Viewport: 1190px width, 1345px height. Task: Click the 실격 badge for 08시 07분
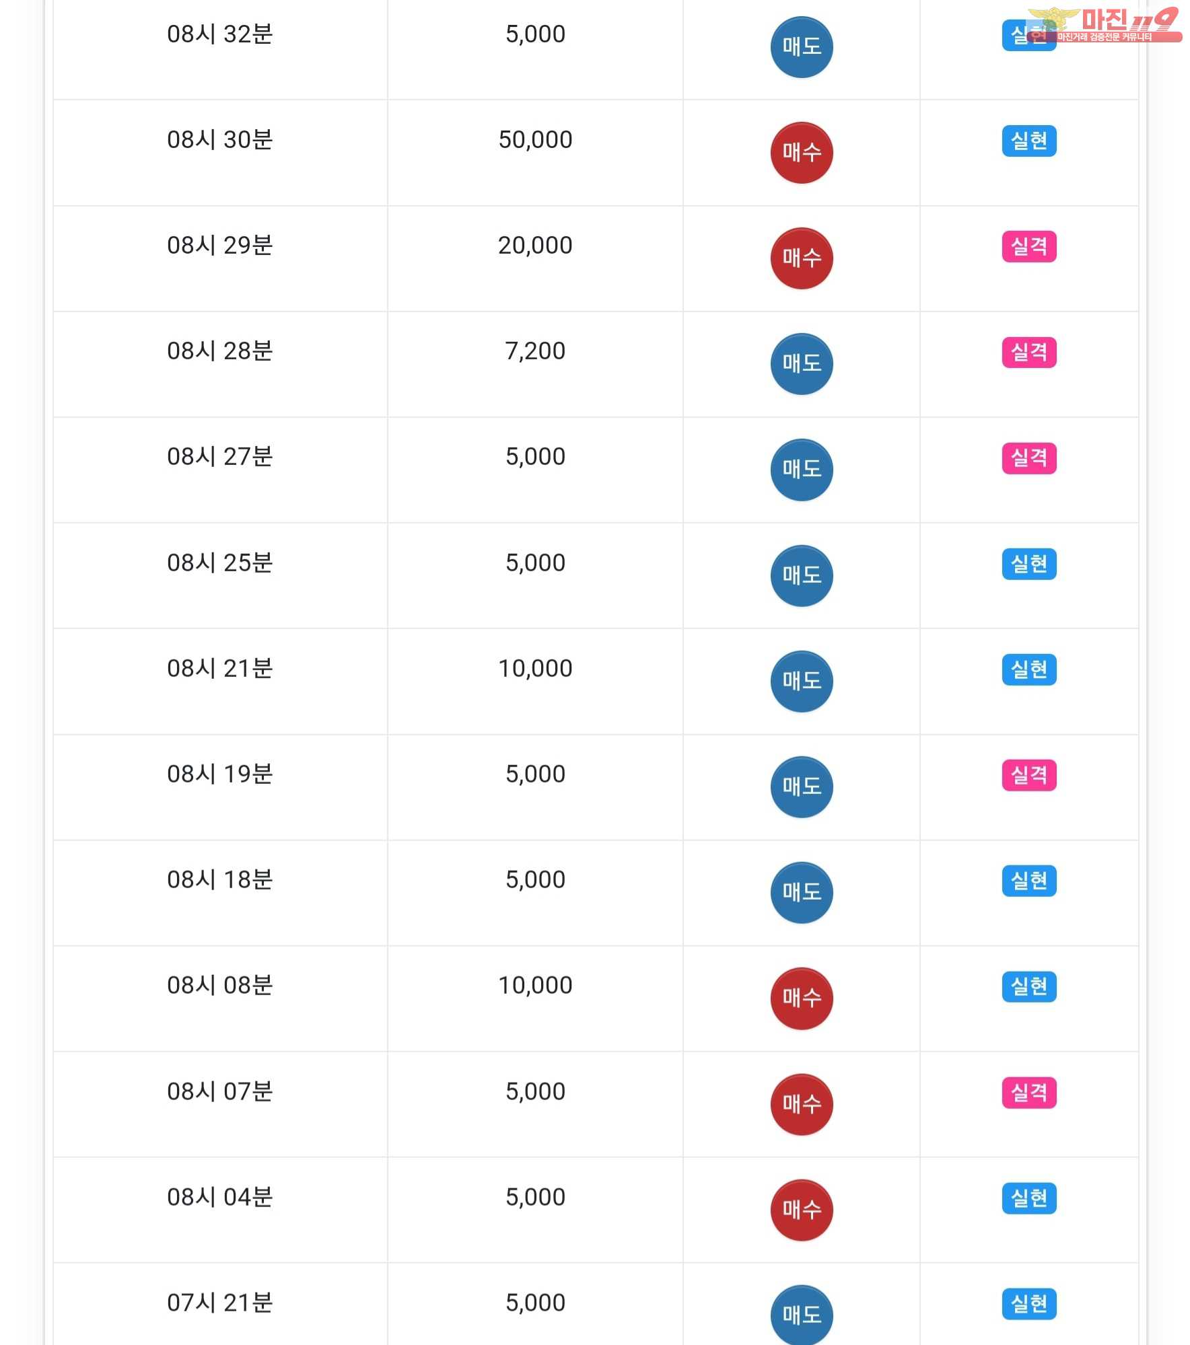(1028, 1092)
